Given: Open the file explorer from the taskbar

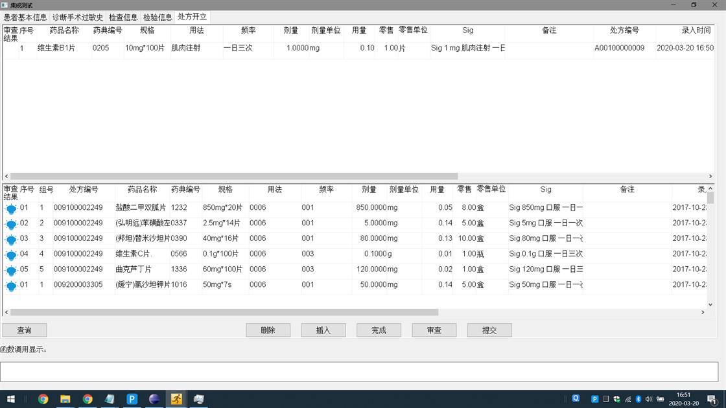Looking at the screenshot, I should click(x=65, y=399).
